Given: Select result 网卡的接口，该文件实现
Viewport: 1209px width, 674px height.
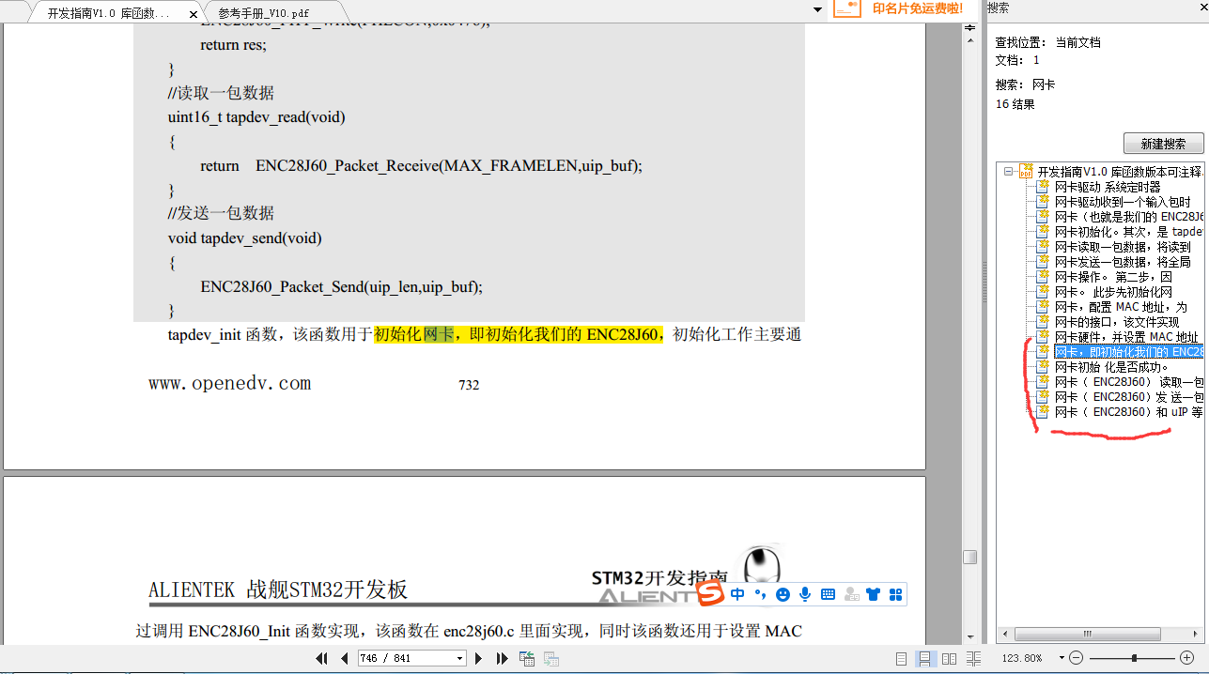Looking at the screenshot, I should coord(1117,322).
